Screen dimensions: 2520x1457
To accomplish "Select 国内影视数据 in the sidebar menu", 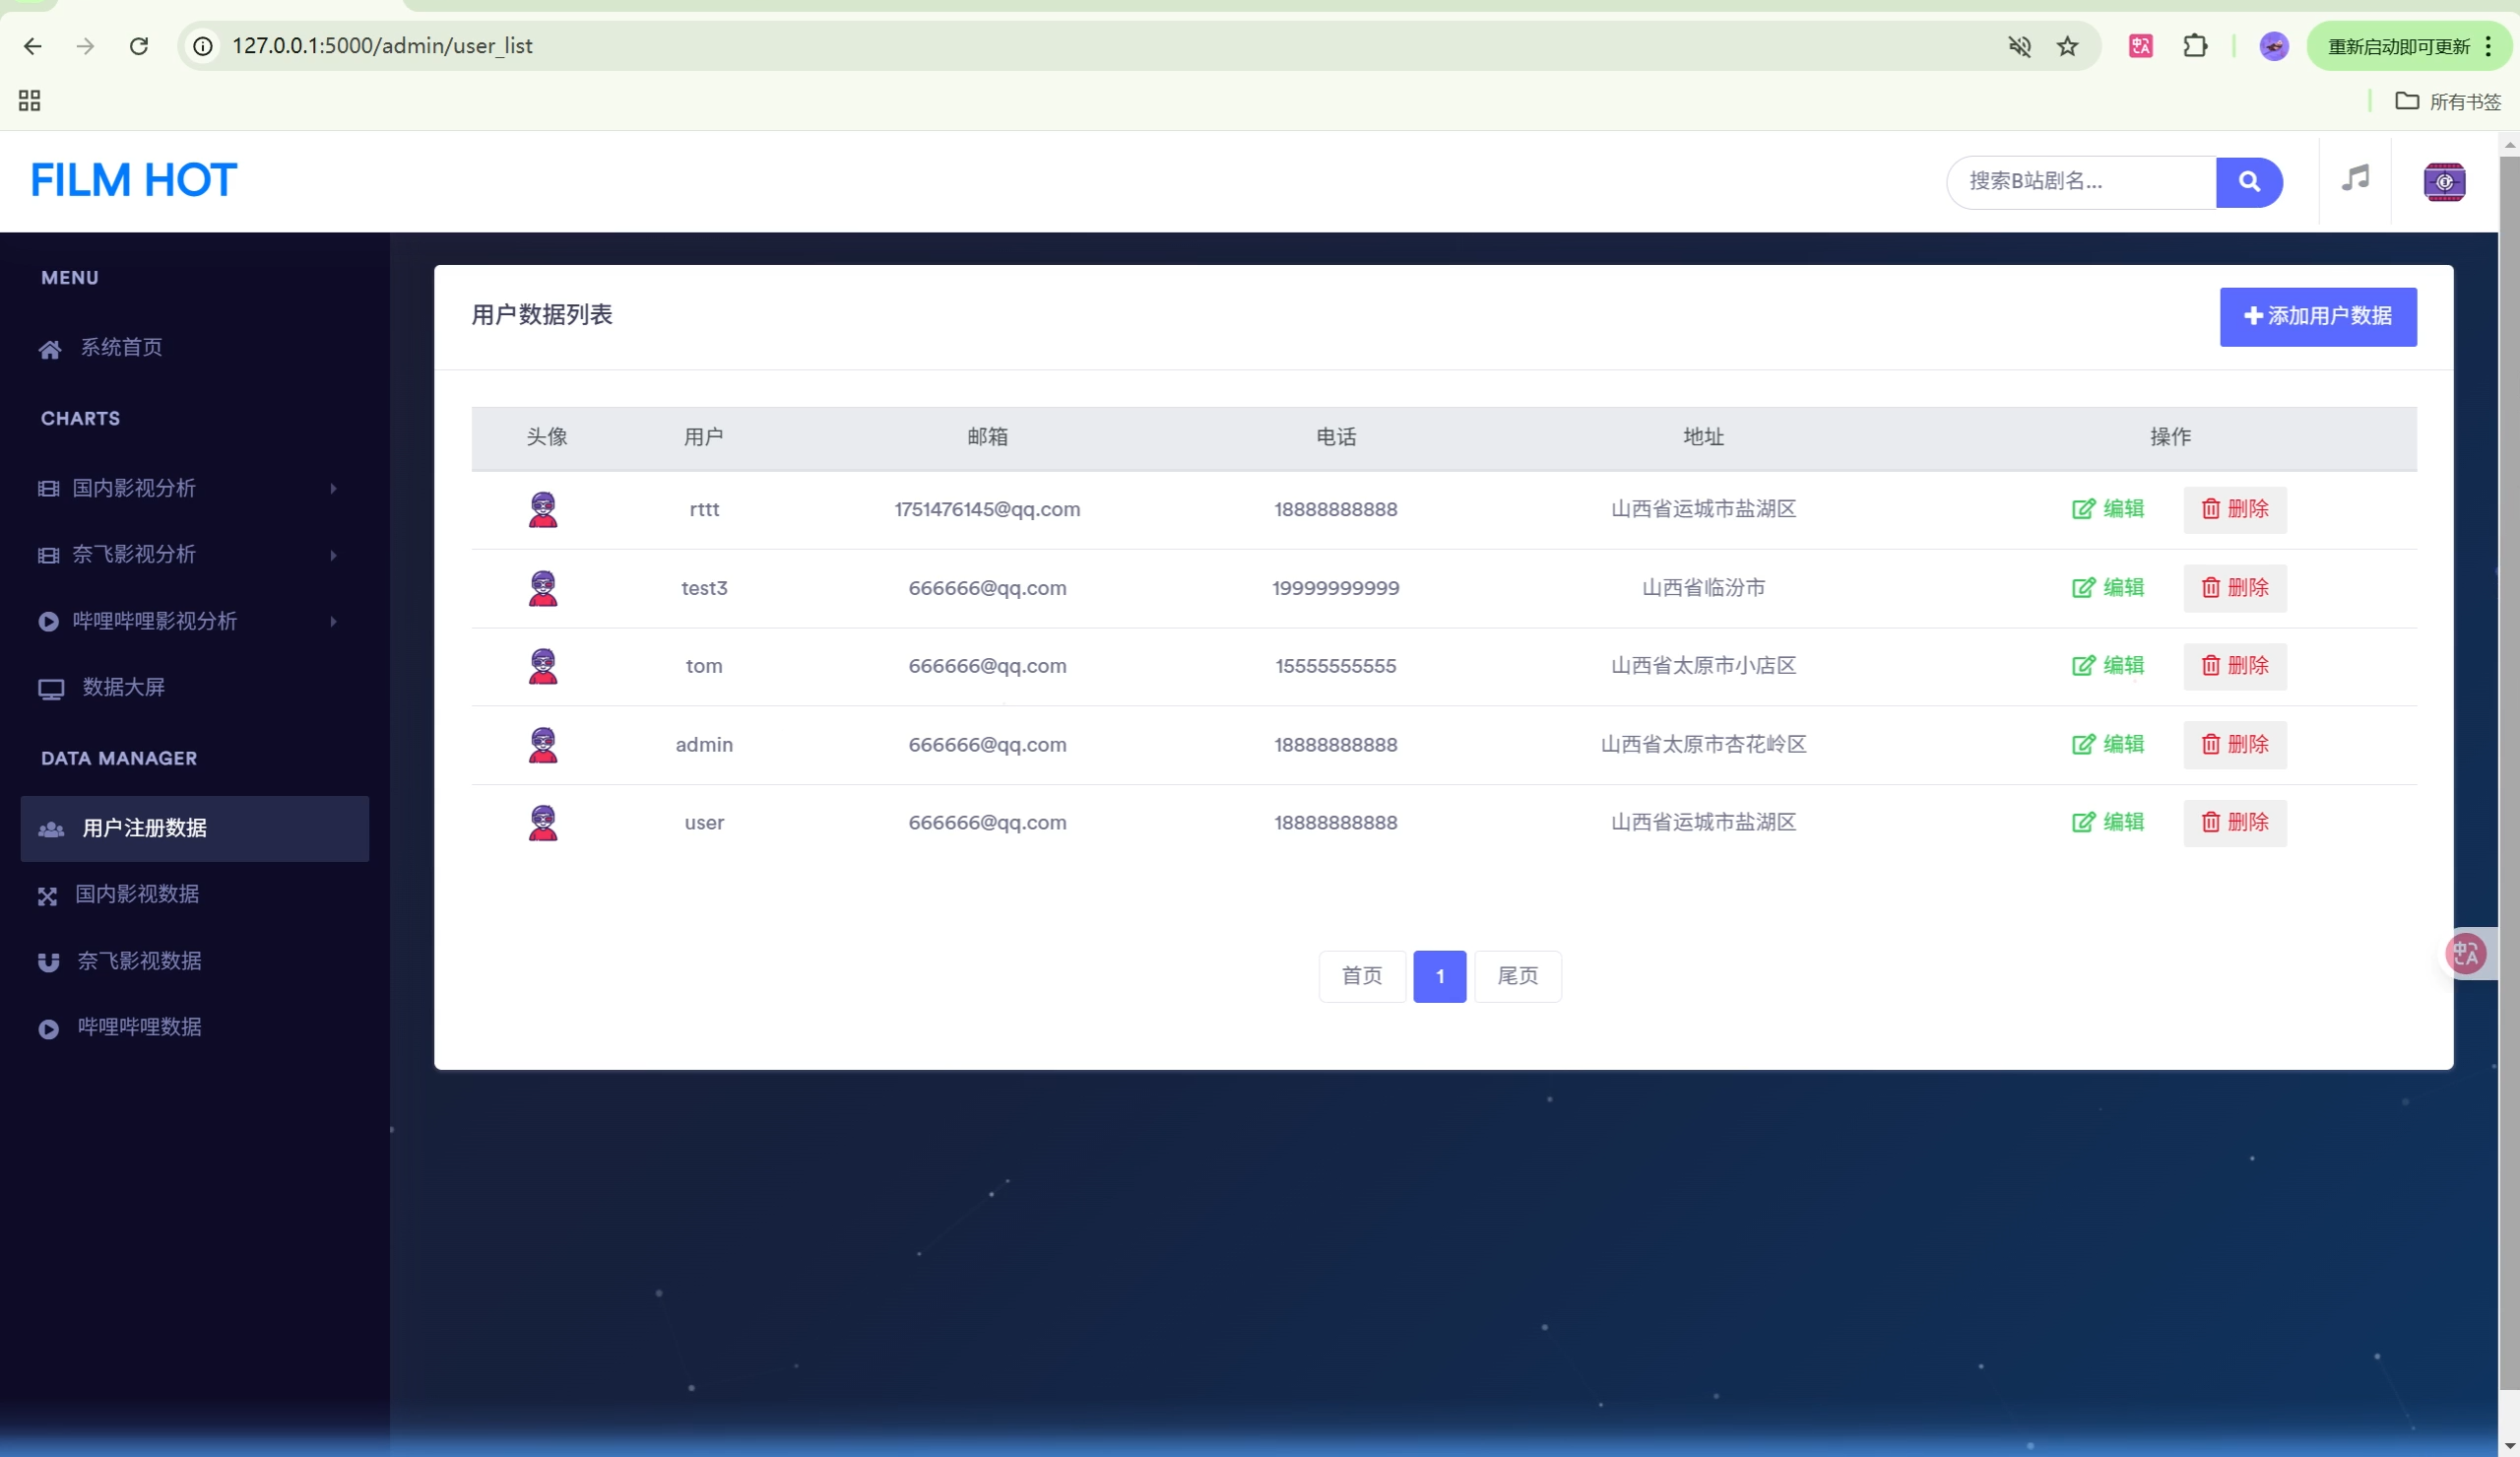I will click(x=137, y=894).
